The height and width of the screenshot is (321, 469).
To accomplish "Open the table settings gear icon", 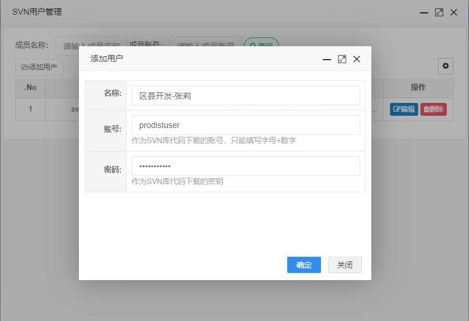I will click(x=446, y=66).
